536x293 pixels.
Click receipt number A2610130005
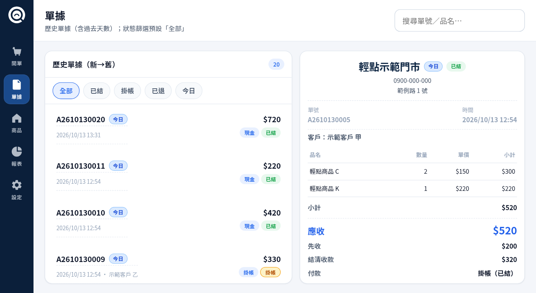coord(329,120)
